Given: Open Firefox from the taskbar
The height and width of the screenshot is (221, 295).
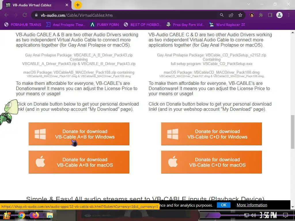Looking at the screenshot, I should tap(35, 215).
